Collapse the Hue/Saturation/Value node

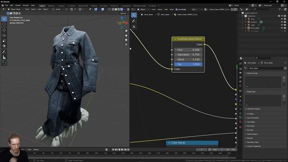pyautogui.click(x=175, y=39)
